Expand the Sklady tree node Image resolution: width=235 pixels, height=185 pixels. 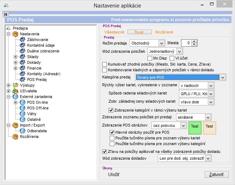click(15, 57)
